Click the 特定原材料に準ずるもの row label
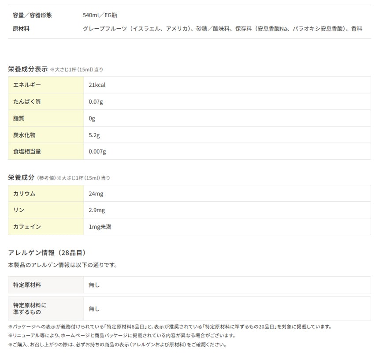 tap(30, 308)
